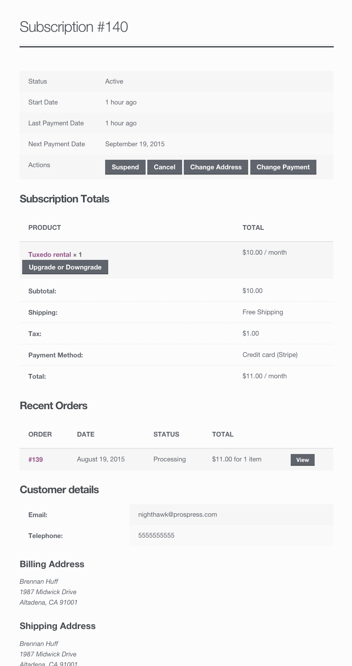The width and height of the screenshot is (352, 666).
Task: Click the telephone number 5555555555
Action: pyautogui.click(x=156, y=535)
